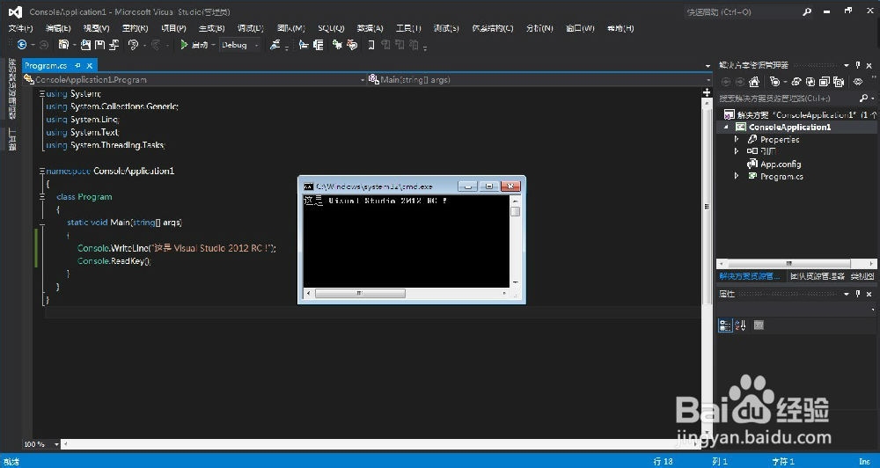Collapse the namespace ConsoleApplication1 outline

pos(42,171)
